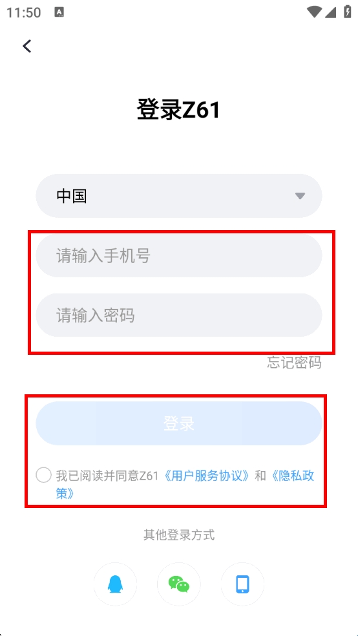Choose WeChat login icon

pyautogui.click(x=179, y=584)
